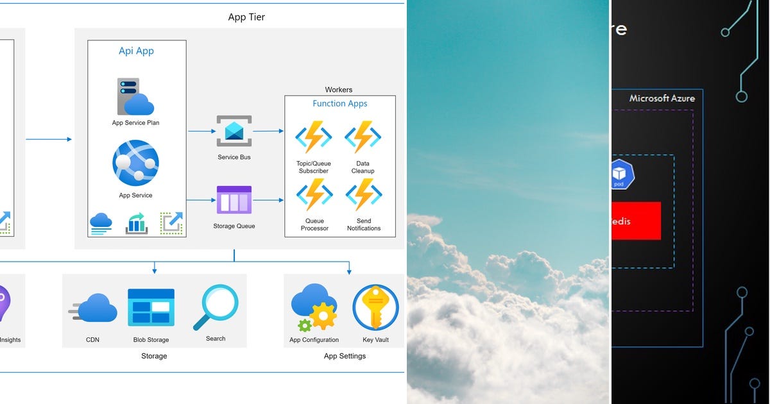Select the "Storage" group caption
The image size is (770, 404).
(x=154, y=356)
